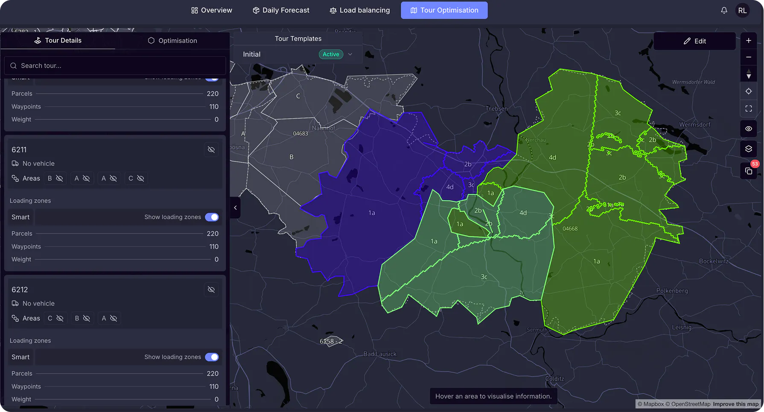Select the grey area B on map
The height and width of the screenshot is (412, 764).
pyautogui.click(x=292, y=157)
